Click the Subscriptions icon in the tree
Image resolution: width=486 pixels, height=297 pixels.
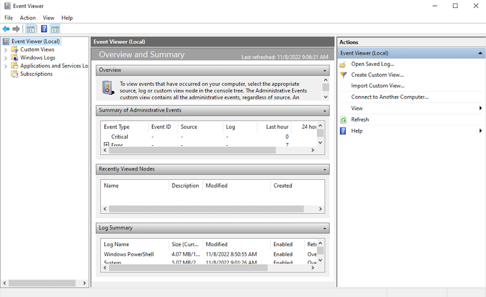tap(15, 73)
